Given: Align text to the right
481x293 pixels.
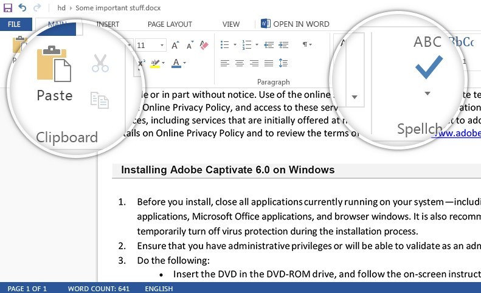Looking at the screenshot, I should (254, 63).
